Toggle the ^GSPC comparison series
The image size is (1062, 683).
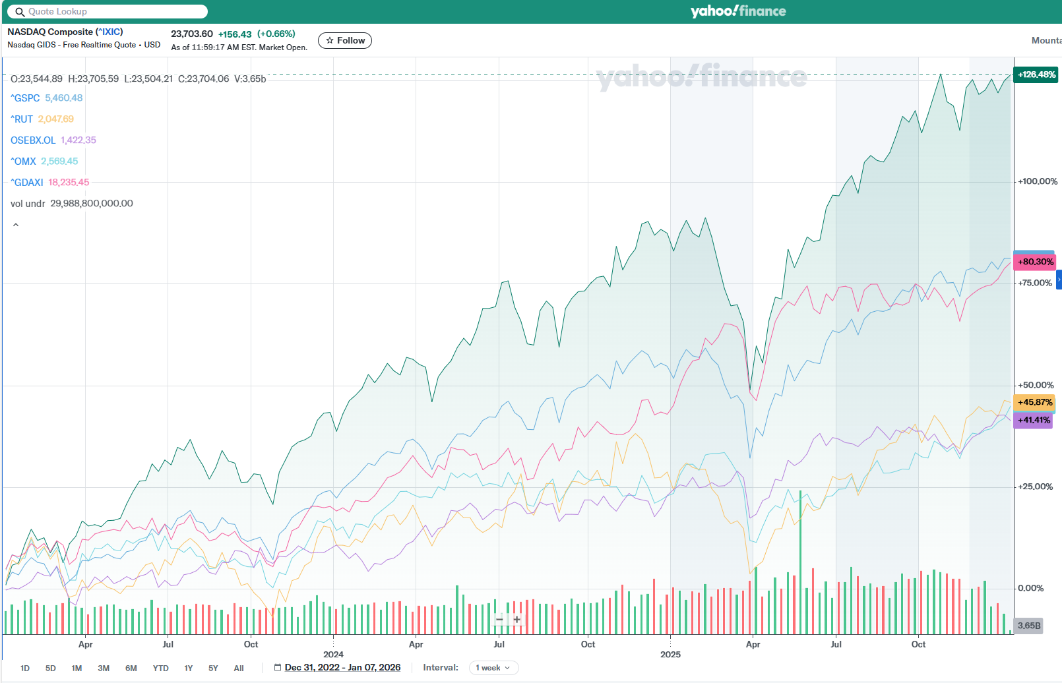coord(26,98)
